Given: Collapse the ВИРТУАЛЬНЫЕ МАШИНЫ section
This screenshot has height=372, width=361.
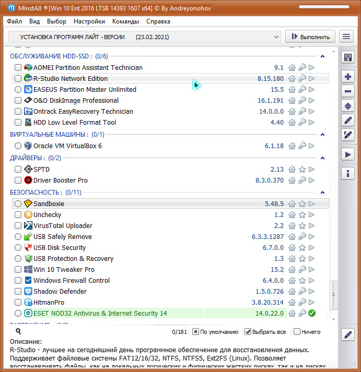Looking at the screenshot, I should click(322, 135).
